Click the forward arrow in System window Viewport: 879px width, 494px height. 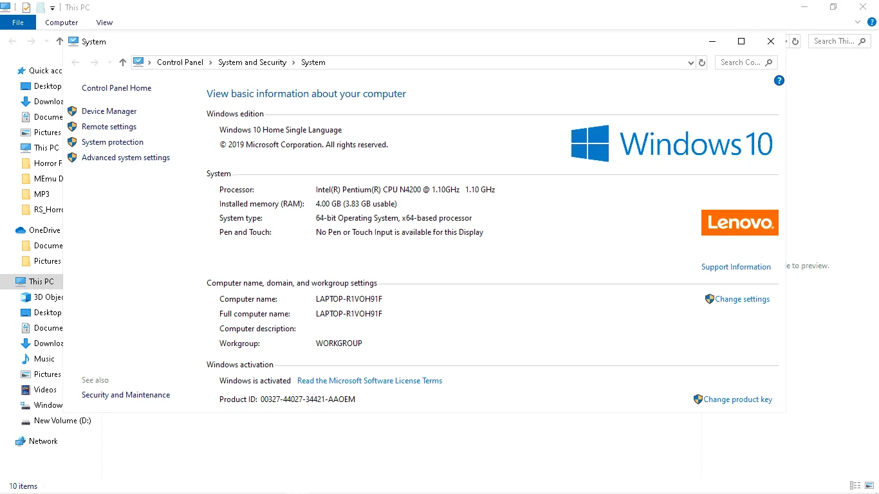[x=94, y=62]
